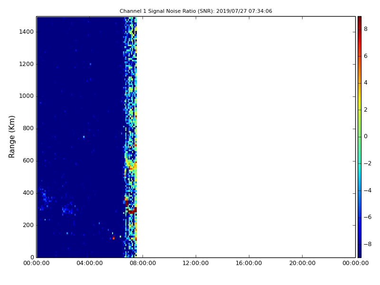Click the plot title showing Channel 1 SNR
Screen dimensions: 380x285
click(196, 11)
